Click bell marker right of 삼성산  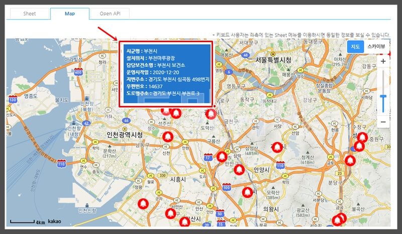coord(277,147)
